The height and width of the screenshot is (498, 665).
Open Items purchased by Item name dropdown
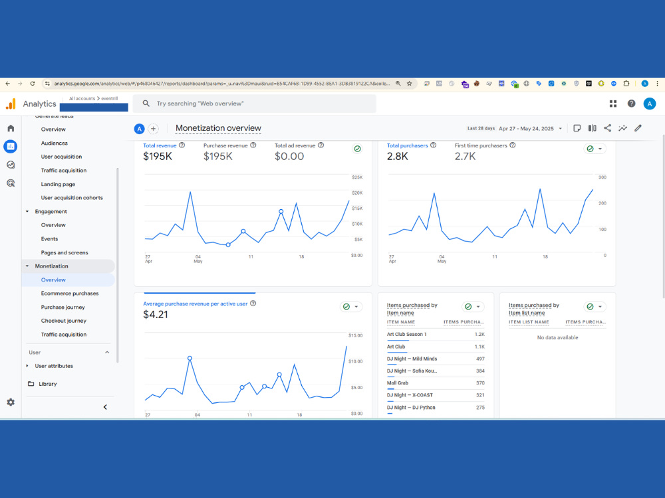coord(472,307)
